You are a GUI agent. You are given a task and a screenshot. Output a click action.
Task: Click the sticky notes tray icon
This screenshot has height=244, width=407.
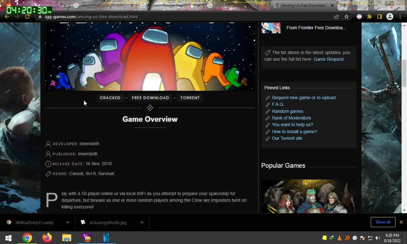coord(324,238)
